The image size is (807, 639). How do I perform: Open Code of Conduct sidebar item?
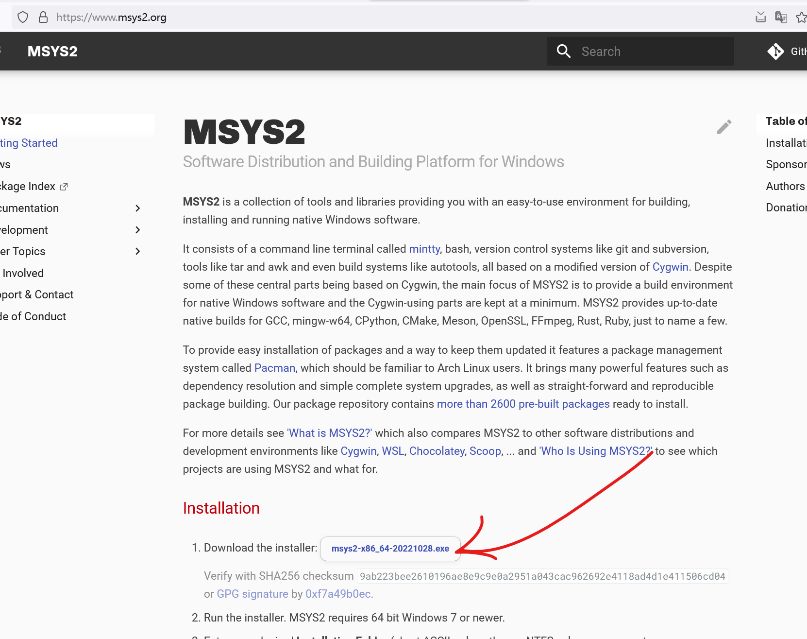tap(33, 316)
